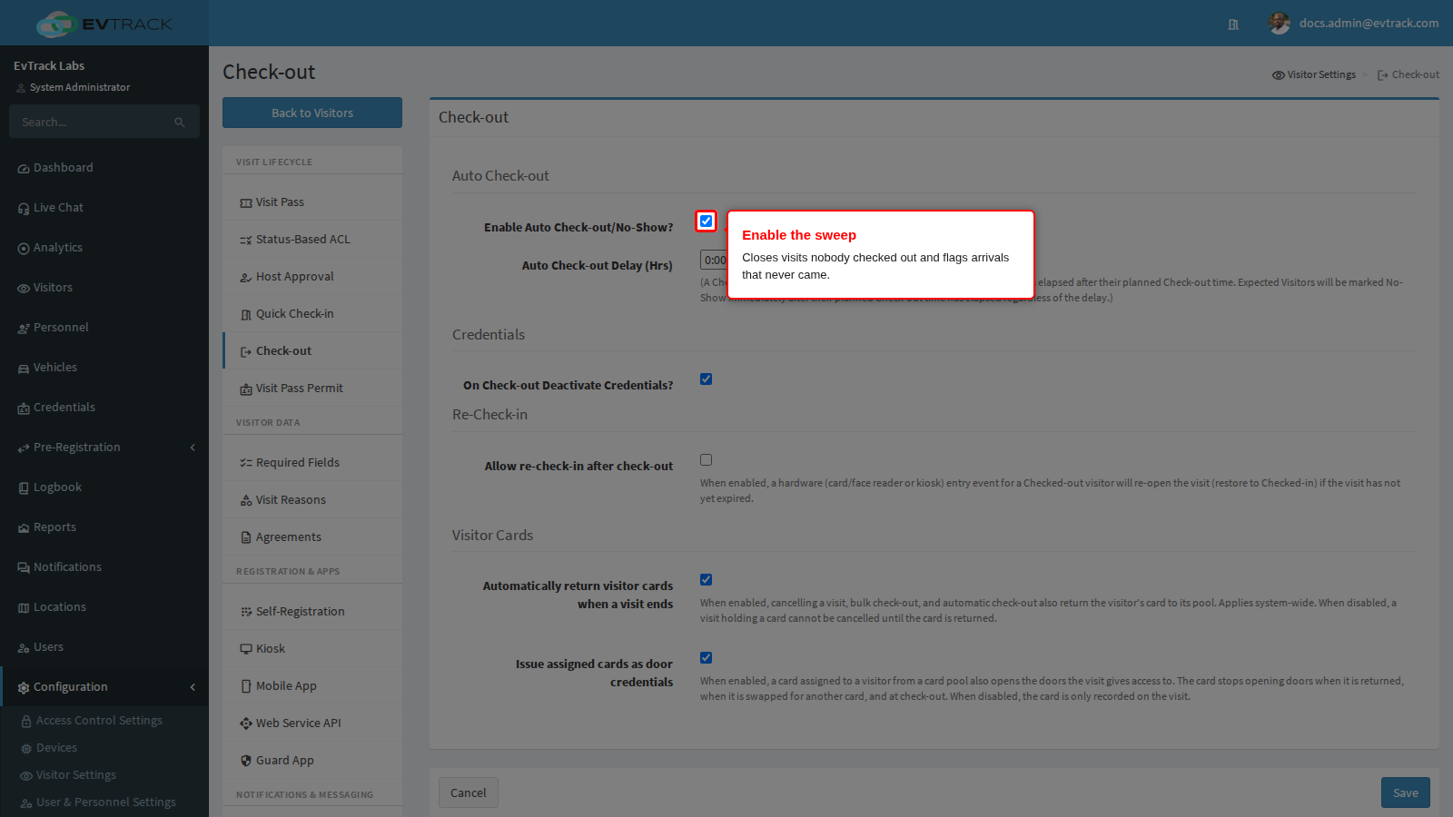The height and width of the screenshot is (817, 1453).
Task: Uncheck Enable Auto Check-out/No-Show checkbox
Action: click(x=706, y=221)
